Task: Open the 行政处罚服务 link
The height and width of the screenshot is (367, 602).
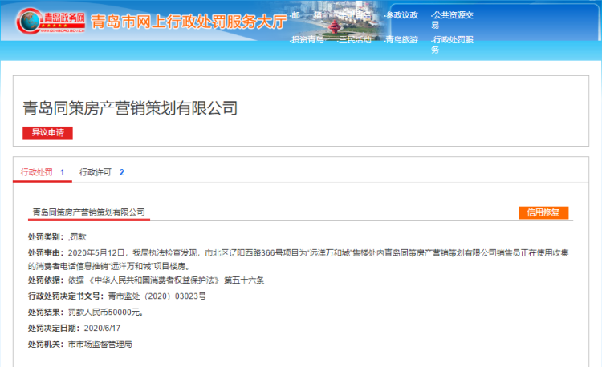Action: coord(452,45)
